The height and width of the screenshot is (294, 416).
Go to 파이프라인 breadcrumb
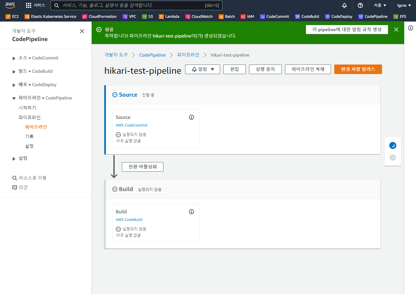188,55
